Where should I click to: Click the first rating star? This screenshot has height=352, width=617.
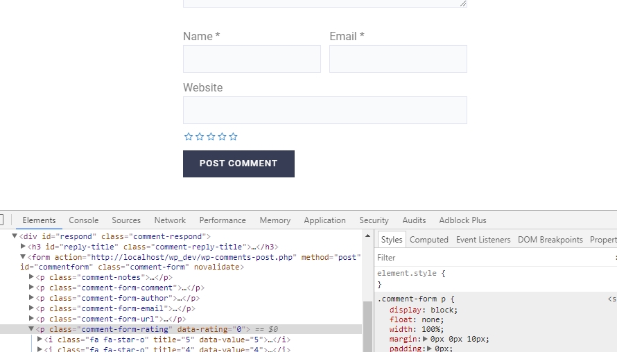(x=189, y=137)
